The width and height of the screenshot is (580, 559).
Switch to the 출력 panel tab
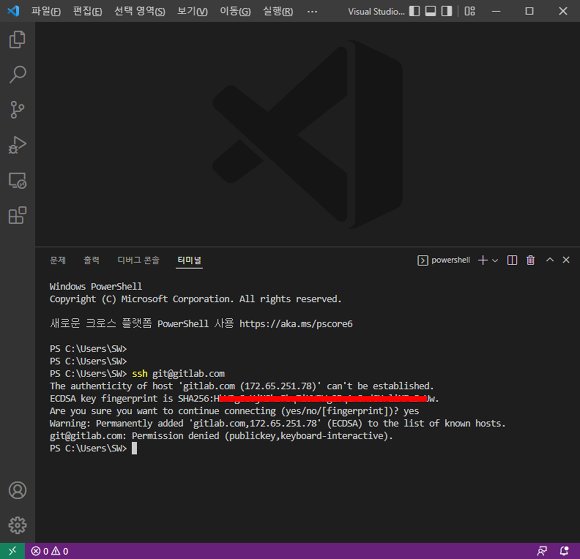(x=91, y=260)
